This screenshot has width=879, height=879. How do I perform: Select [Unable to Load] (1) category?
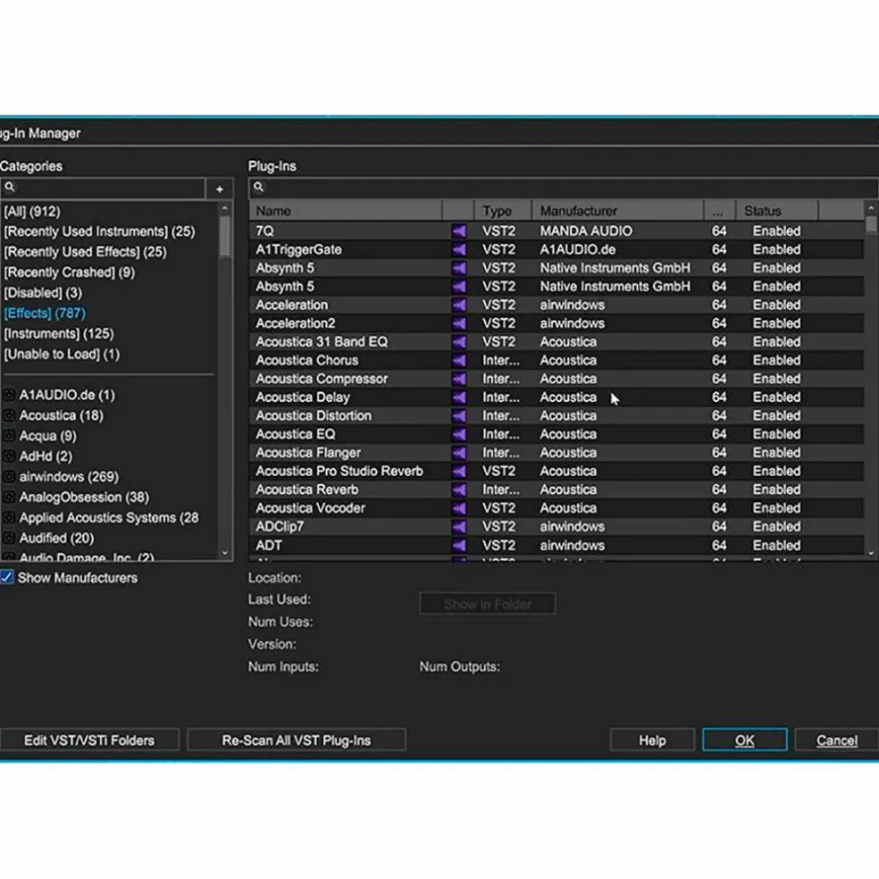tap(62, 355)
